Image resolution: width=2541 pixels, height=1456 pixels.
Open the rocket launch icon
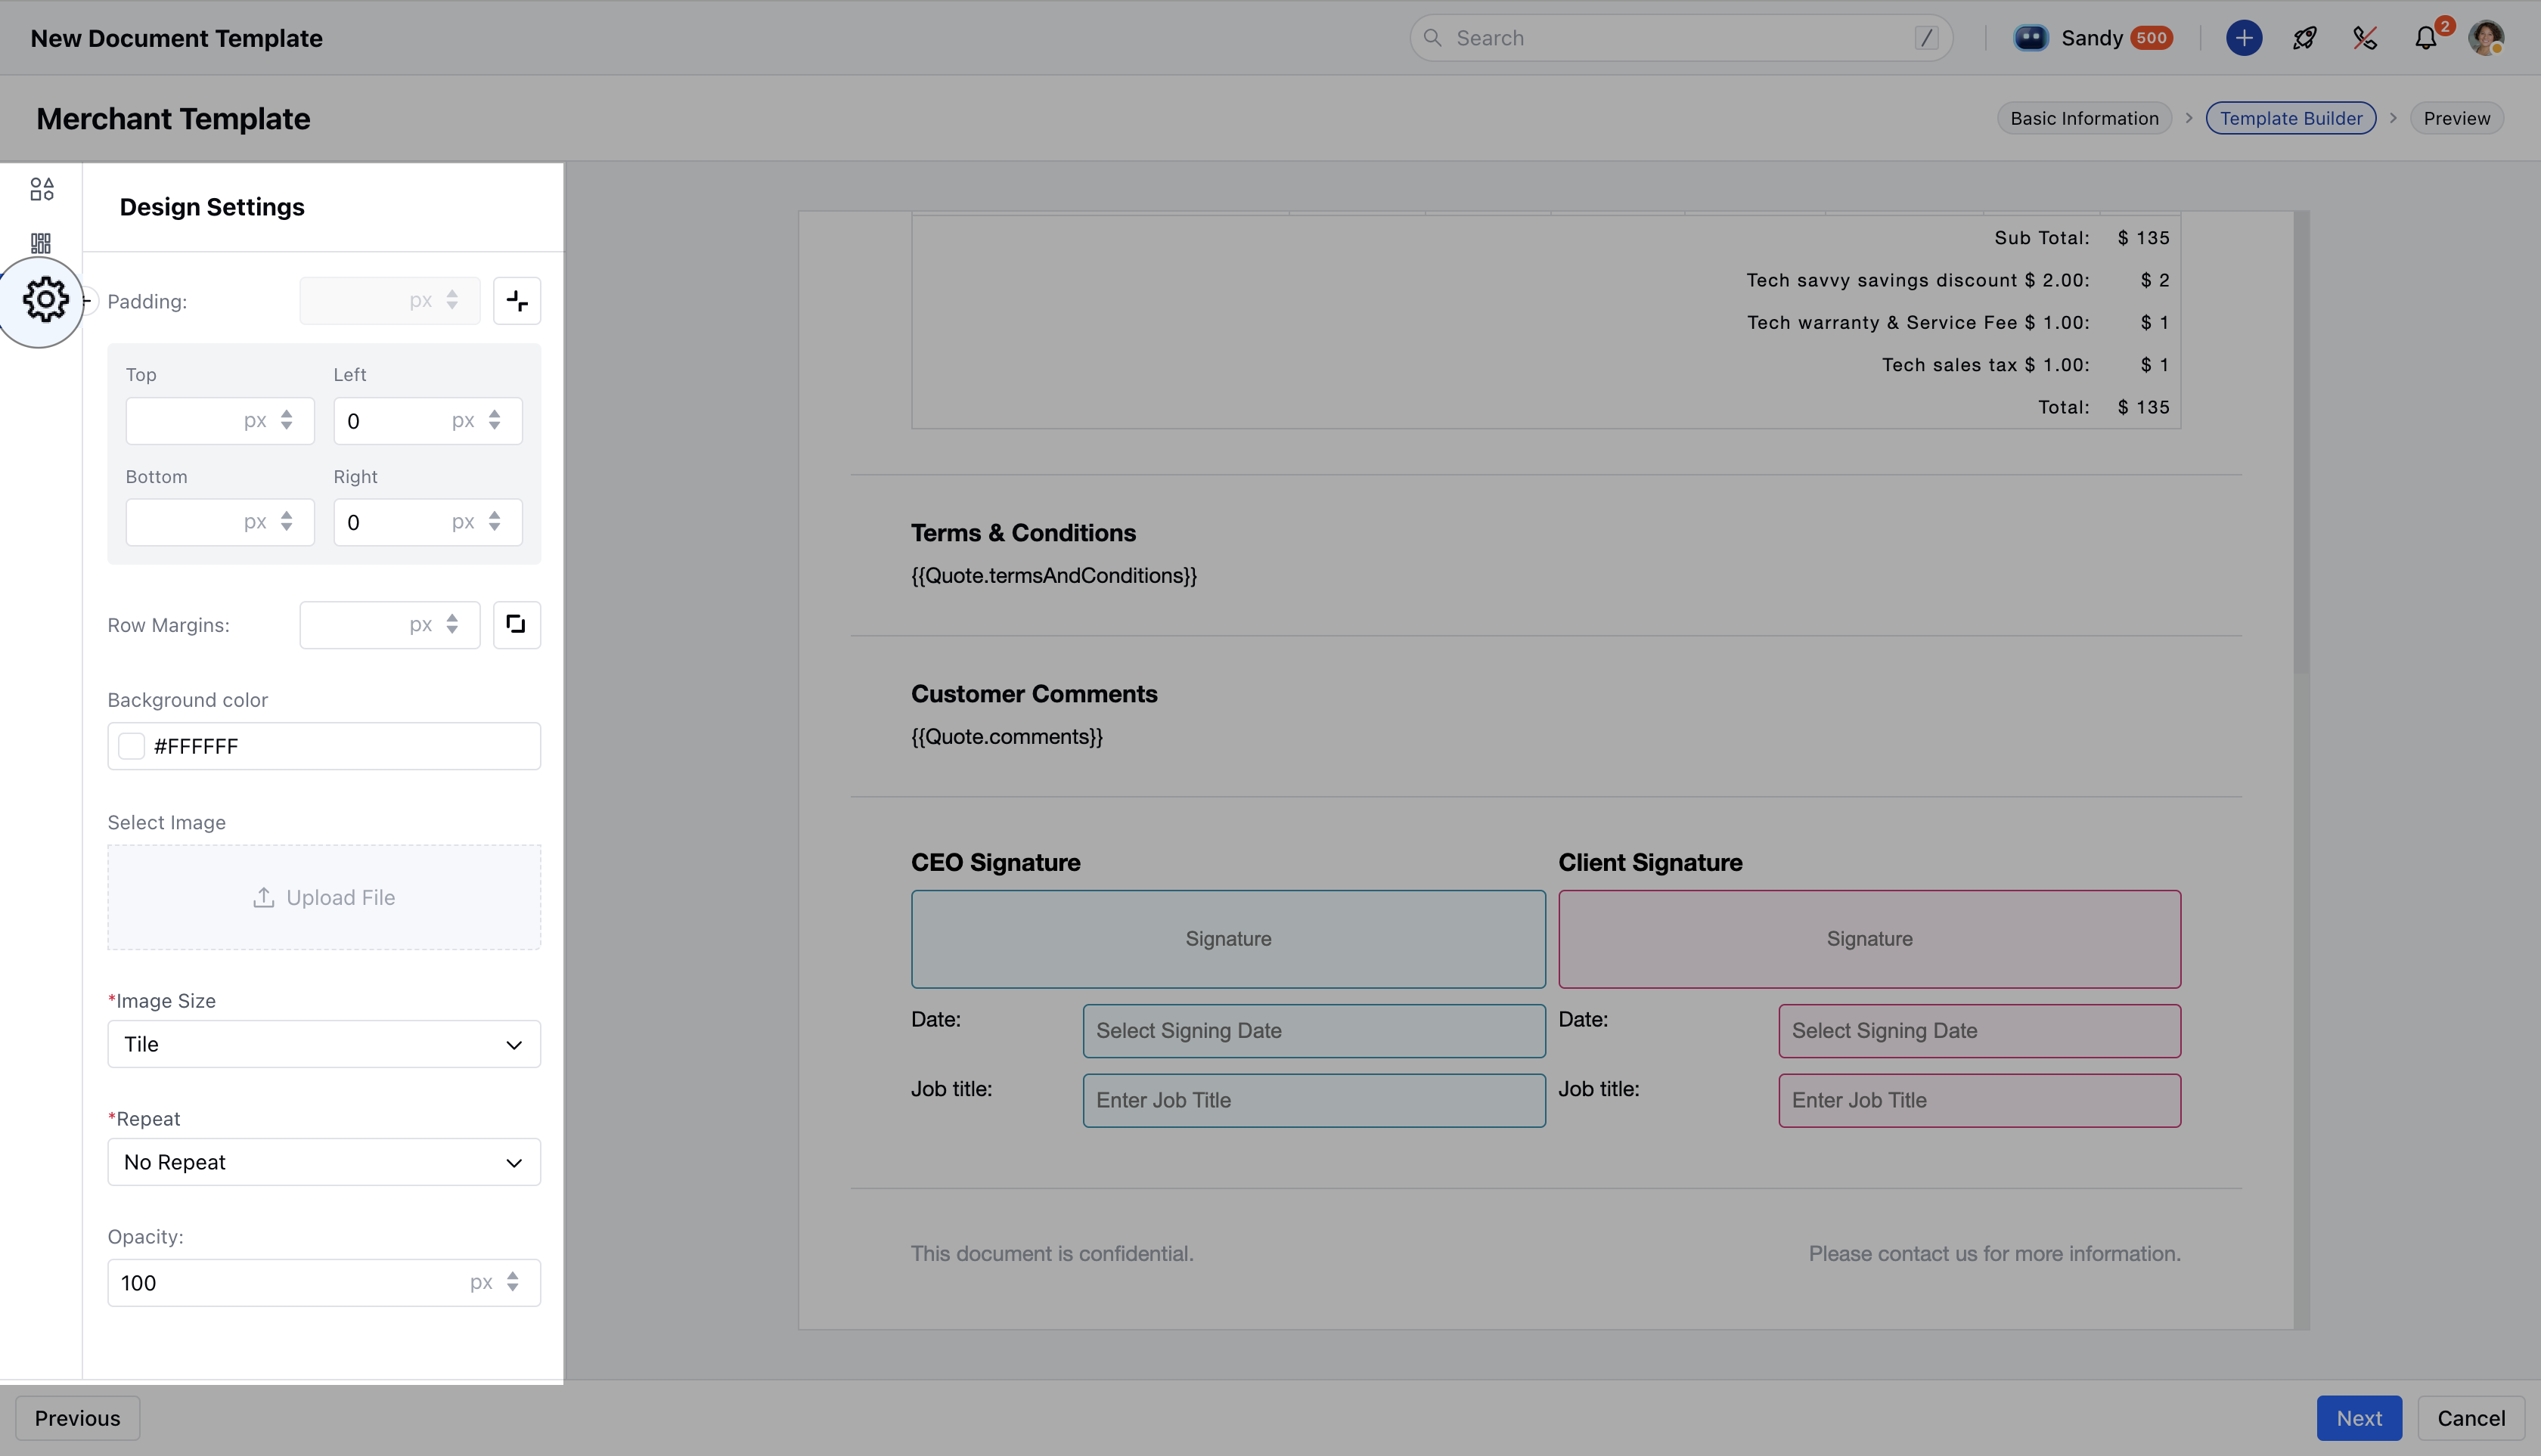tap(2305, 38)
